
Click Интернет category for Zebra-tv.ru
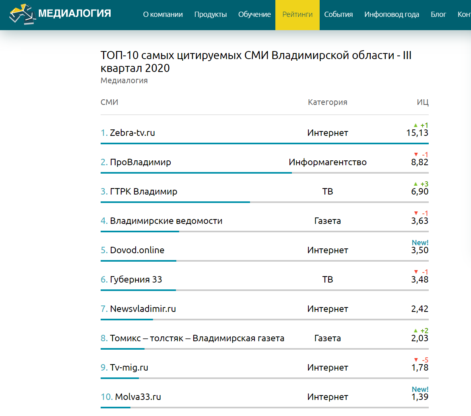328,133
